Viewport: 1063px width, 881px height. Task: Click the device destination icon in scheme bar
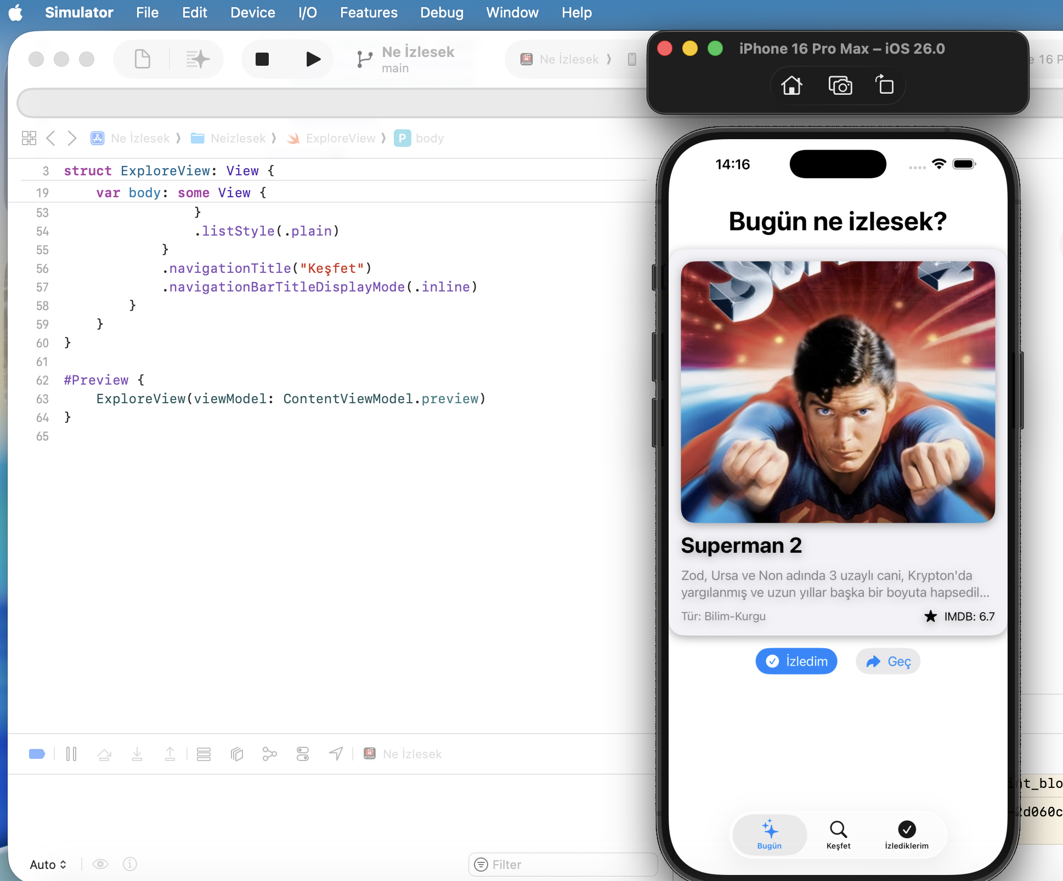tap(632, 59)
